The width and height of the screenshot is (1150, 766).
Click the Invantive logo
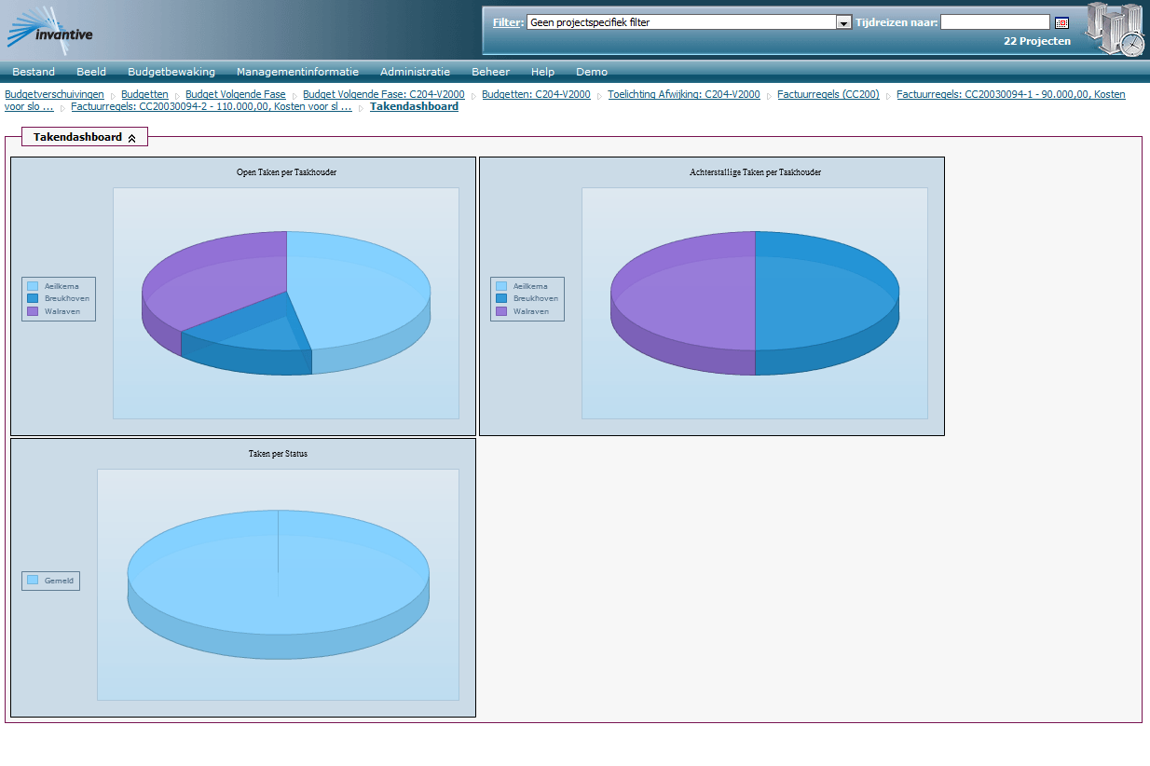click(51, 28)
